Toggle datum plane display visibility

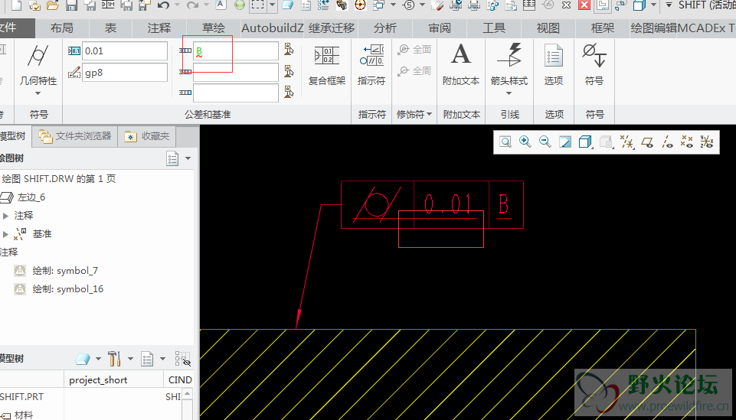point(646,142)
